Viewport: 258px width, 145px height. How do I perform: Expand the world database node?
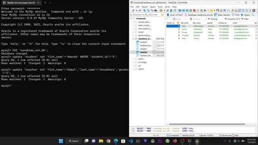pos(133,69)
